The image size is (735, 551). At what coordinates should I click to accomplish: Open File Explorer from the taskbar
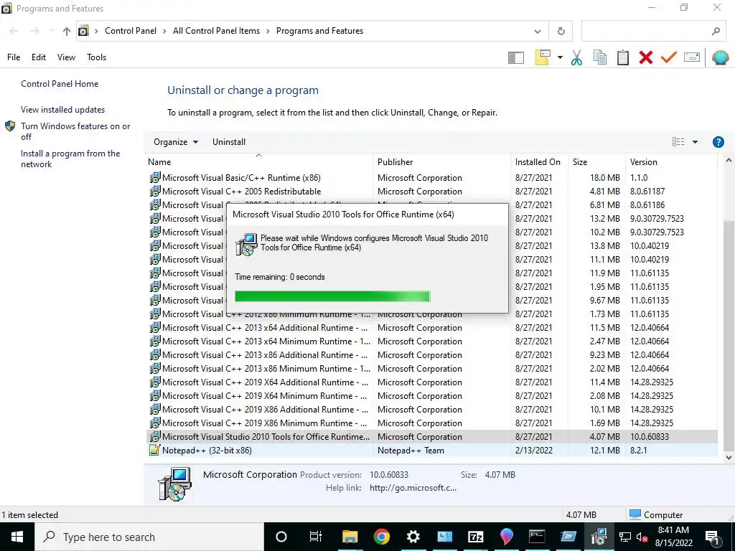point(350,537)
